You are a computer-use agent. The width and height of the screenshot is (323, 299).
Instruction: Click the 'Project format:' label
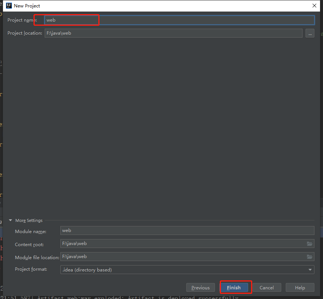pos(31,269)
